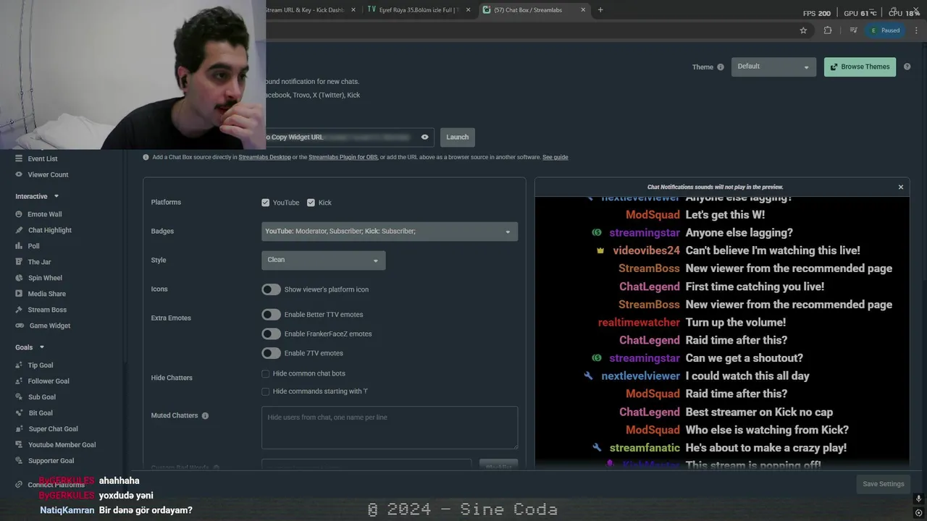Screen dimensions: 927x521
Task: Open Streamlabs Plugin for OBS link
Action: tap(343, 157)
